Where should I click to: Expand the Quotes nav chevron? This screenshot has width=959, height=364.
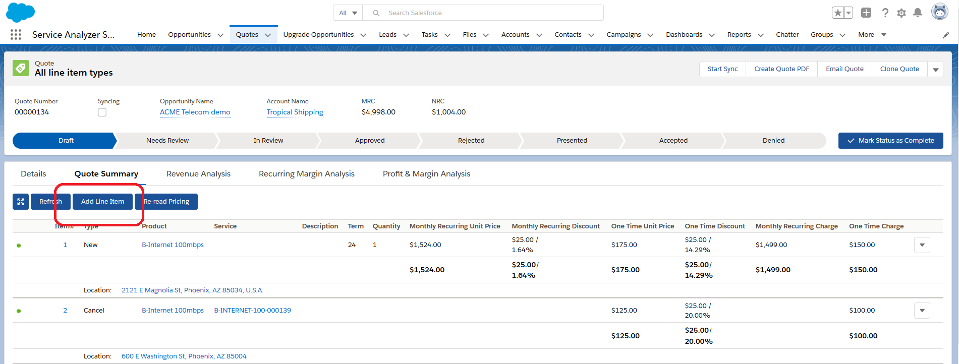[268, 35]
